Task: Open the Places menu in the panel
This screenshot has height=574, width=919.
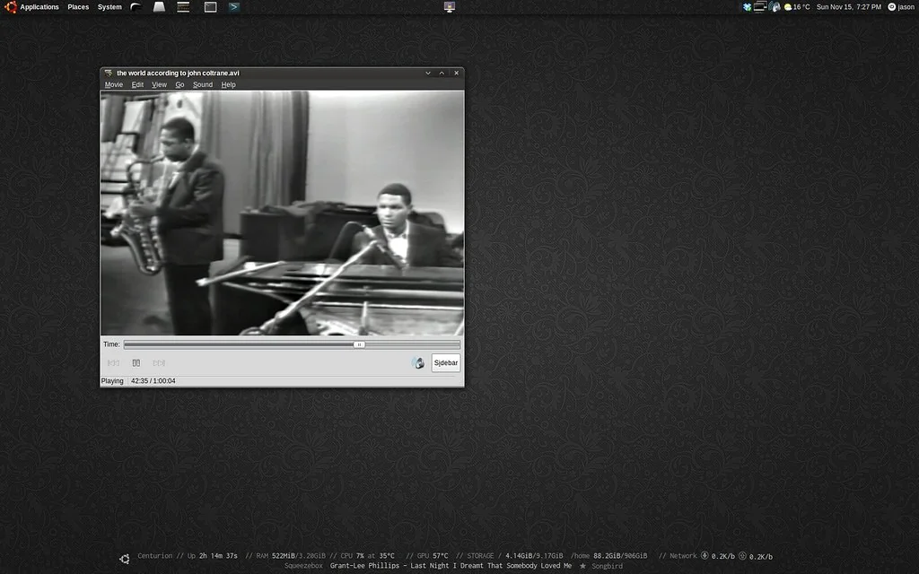Action: point(78,7)
